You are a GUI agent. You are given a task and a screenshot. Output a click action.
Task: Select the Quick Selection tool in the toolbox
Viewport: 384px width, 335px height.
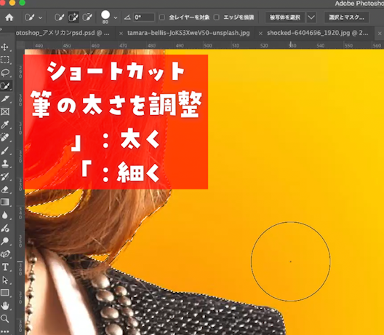point(5,86)
